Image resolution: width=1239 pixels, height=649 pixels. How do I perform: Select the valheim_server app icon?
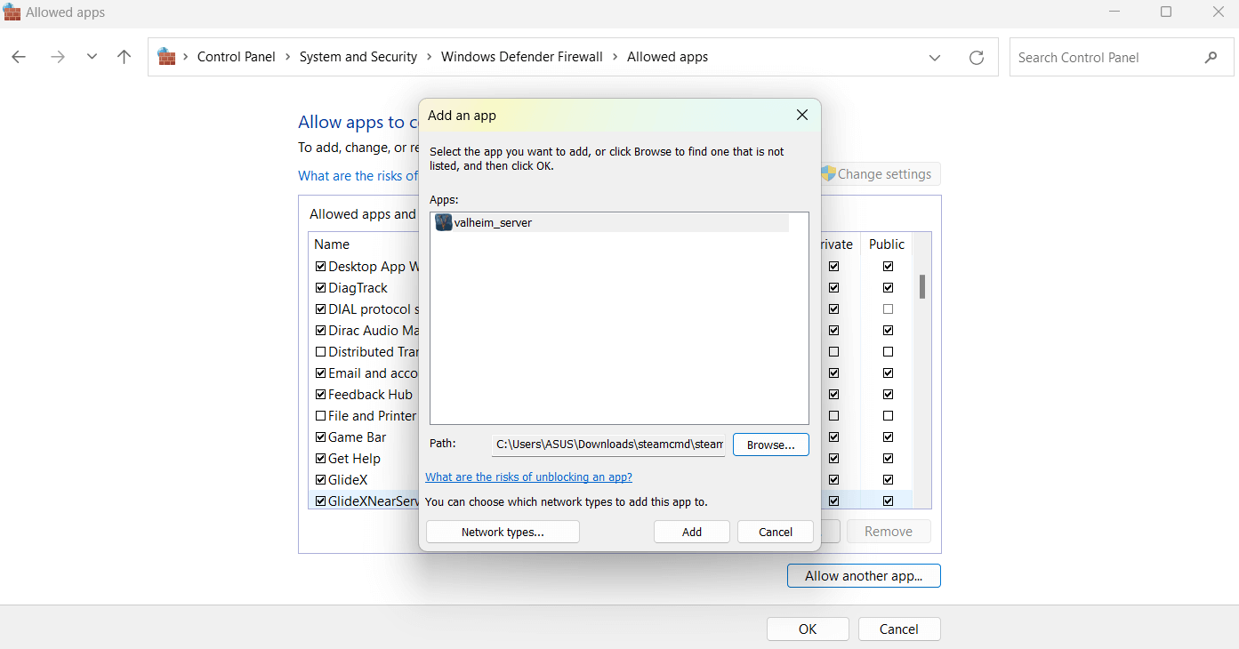coord(444,223)
